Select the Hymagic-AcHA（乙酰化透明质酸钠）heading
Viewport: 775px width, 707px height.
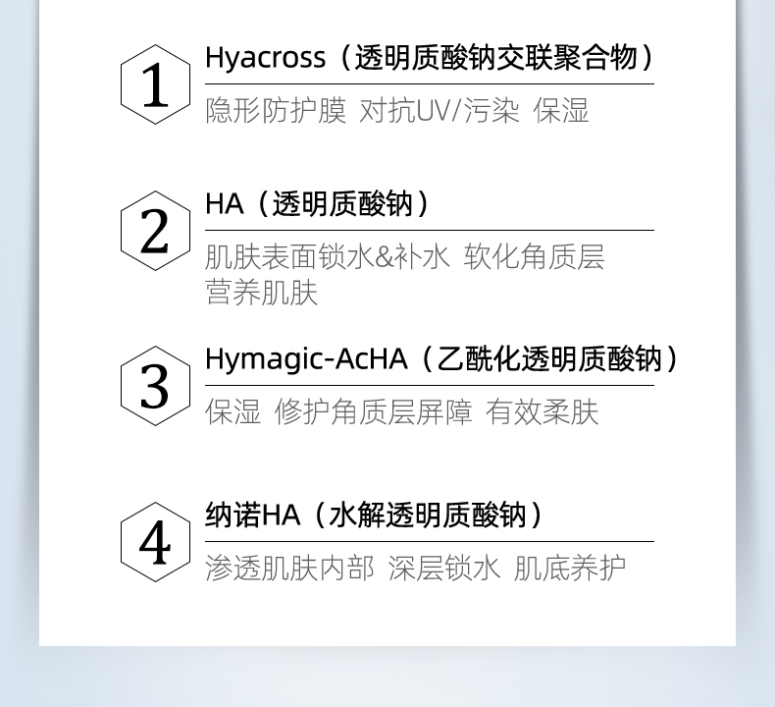(441, 359)
